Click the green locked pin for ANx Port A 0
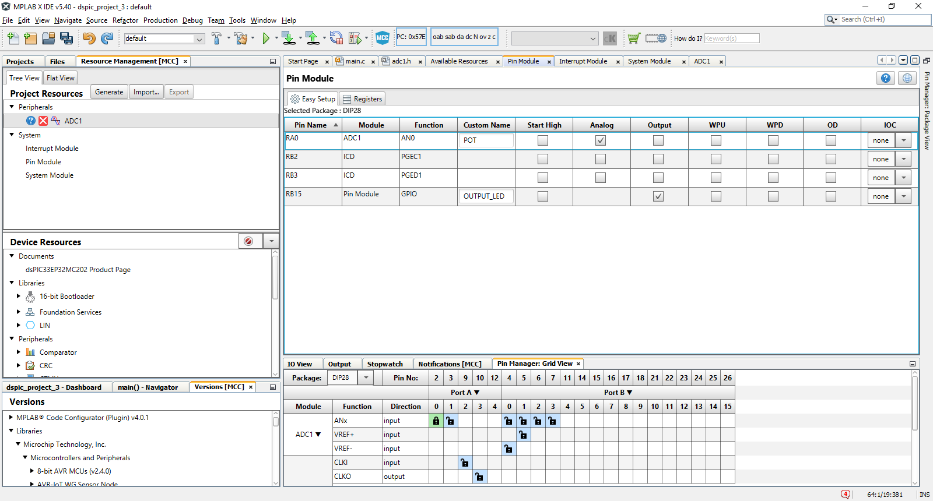Viewport: 933px width, 501px height. pos(436,421)
